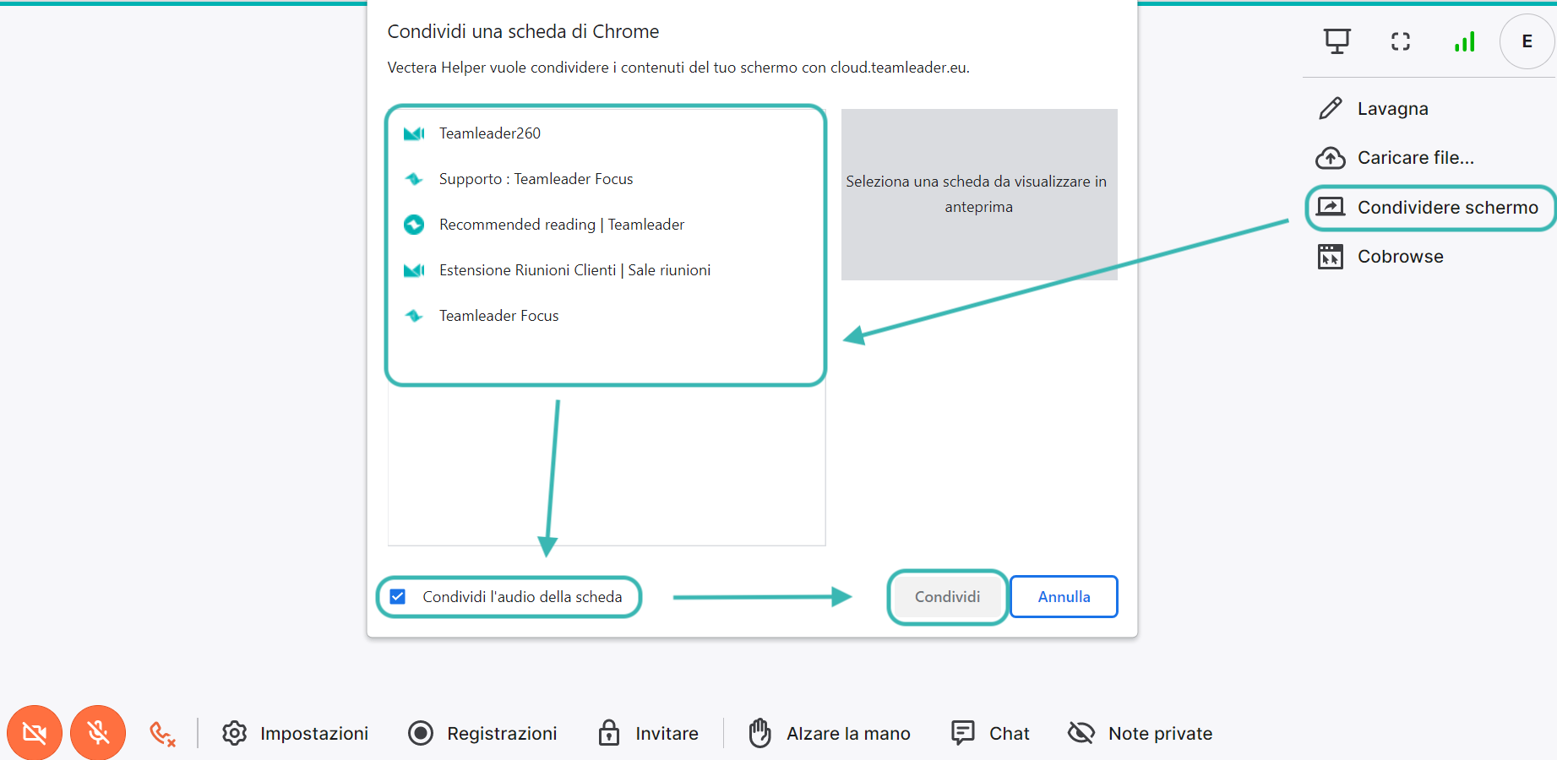Click the Estensione Riunioni Clienti favicon
This screenshot has height=760, width=1557.
tap(414, 270)
